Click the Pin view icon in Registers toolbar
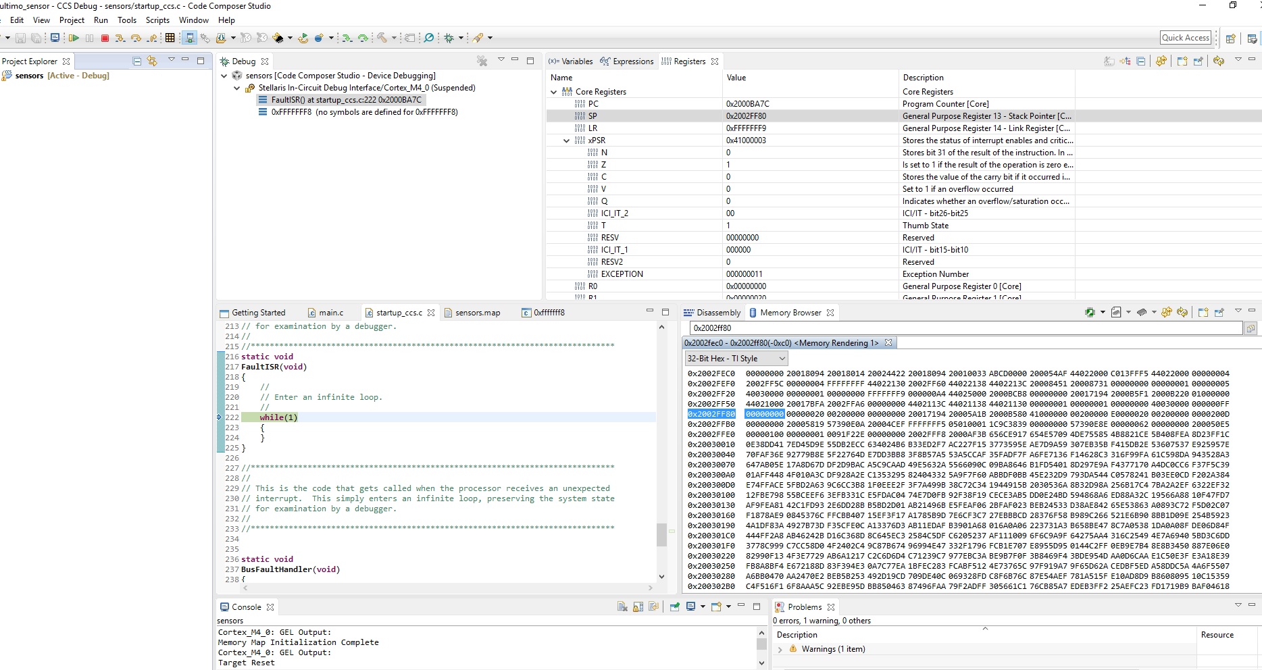Screen dimensions: 1262x670 (x=1198, y=61)
